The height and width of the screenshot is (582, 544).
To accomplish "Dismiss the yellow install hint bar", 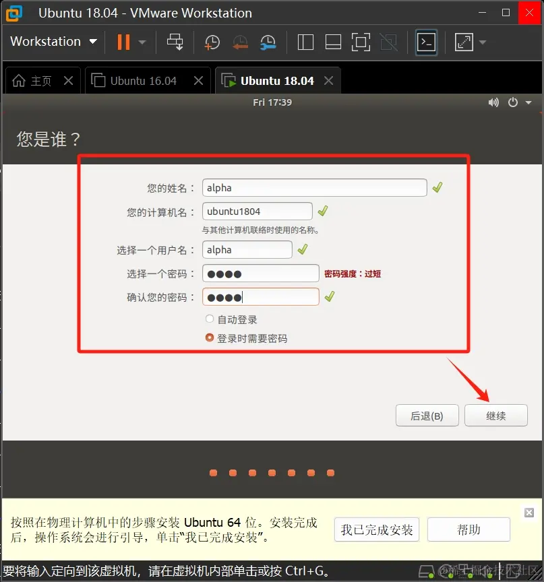I will [x=529, y=513].
